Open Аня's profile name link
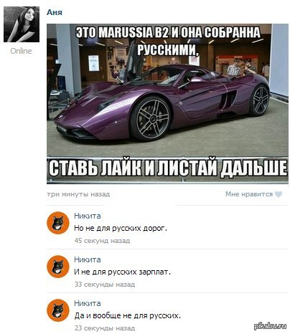 (x=55, y=12)
